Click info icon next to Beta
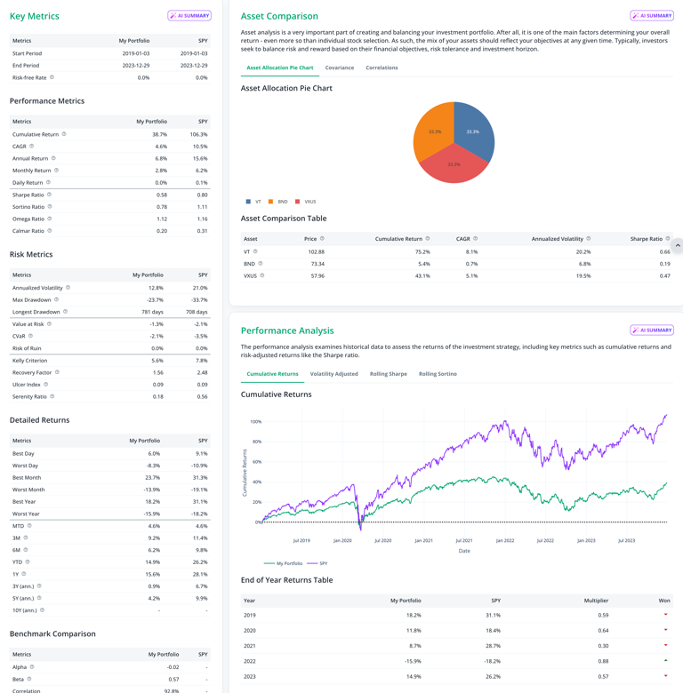This screenshot has height=693, width=683. (x=29, y=679)
